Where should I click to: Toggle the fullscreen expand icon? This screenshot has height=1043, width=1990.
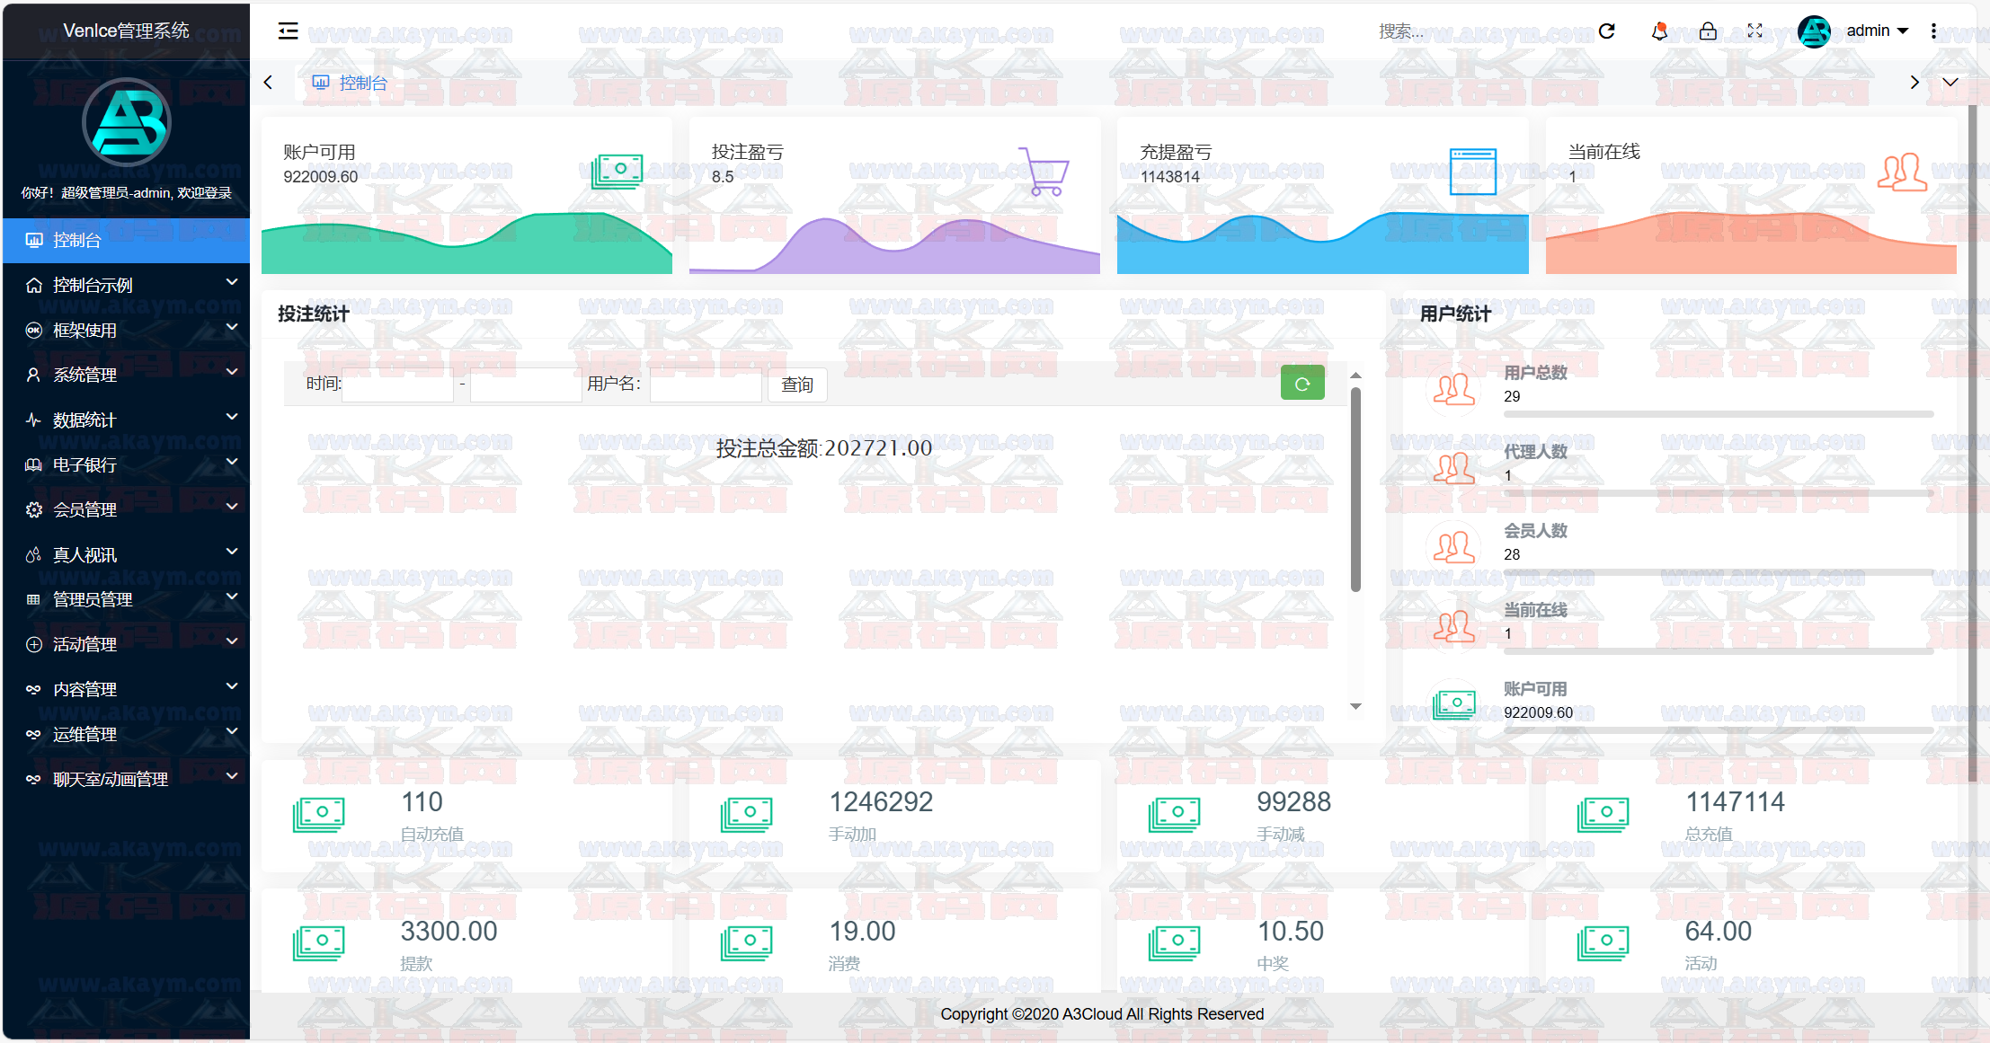tap(1755, 31)
